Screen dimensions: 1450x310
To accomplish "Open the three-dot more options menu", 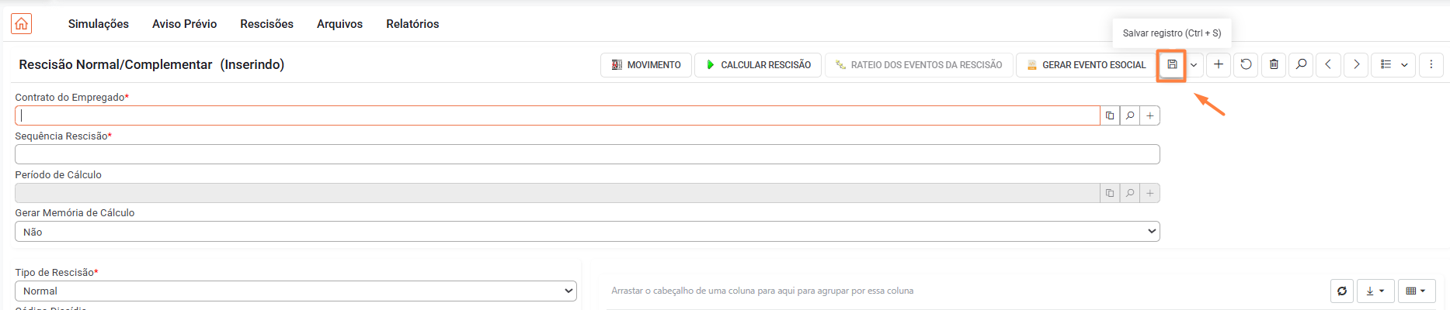I will coord(1431,64).
